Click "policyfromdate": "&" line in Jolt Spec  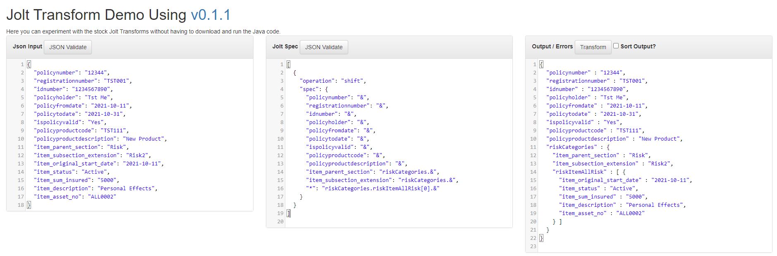point(341,131)
